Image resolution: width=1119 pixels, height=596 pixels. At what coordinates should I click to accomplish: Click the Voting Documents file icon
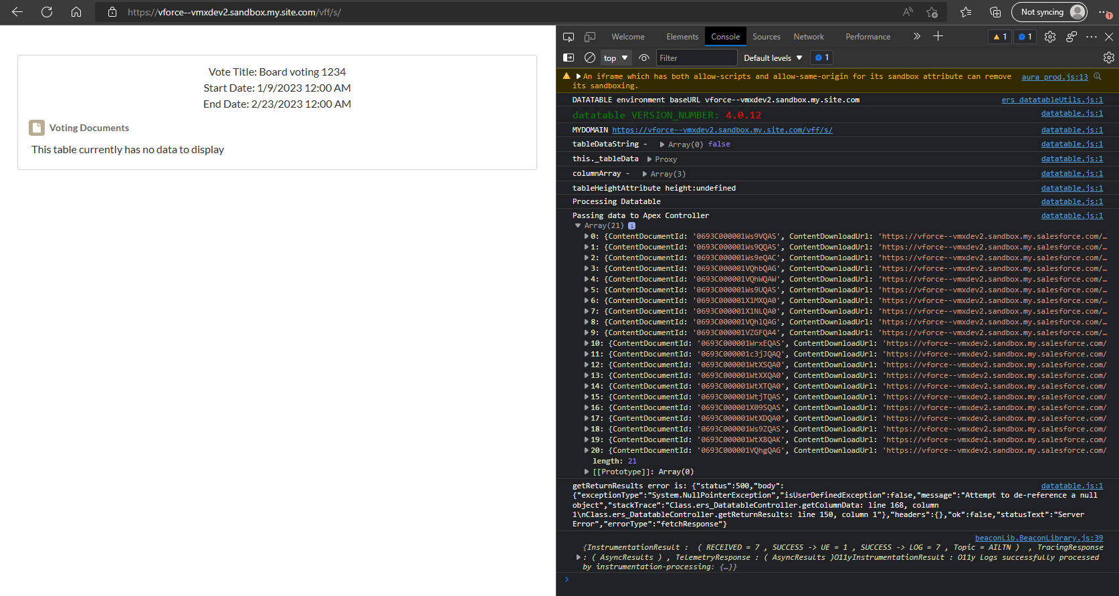click(37, 128)
